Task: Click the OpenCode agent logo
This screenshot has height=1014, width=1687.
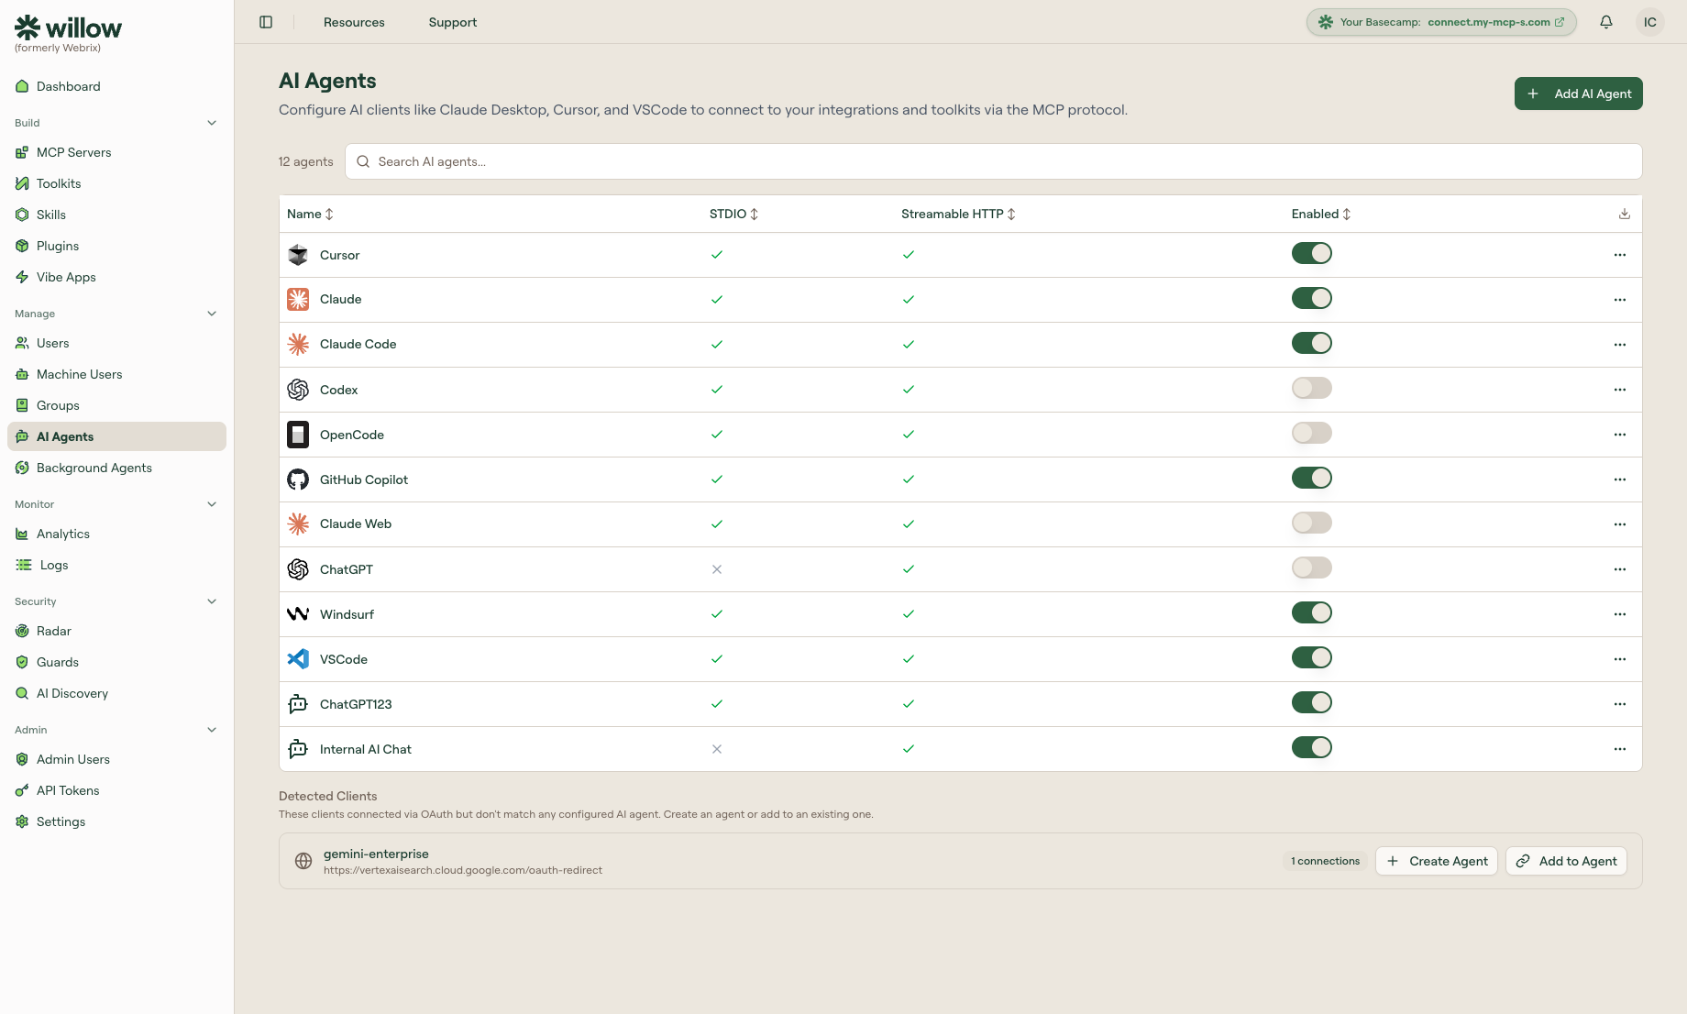Action: pyautogui.click(x=298, y=435)
